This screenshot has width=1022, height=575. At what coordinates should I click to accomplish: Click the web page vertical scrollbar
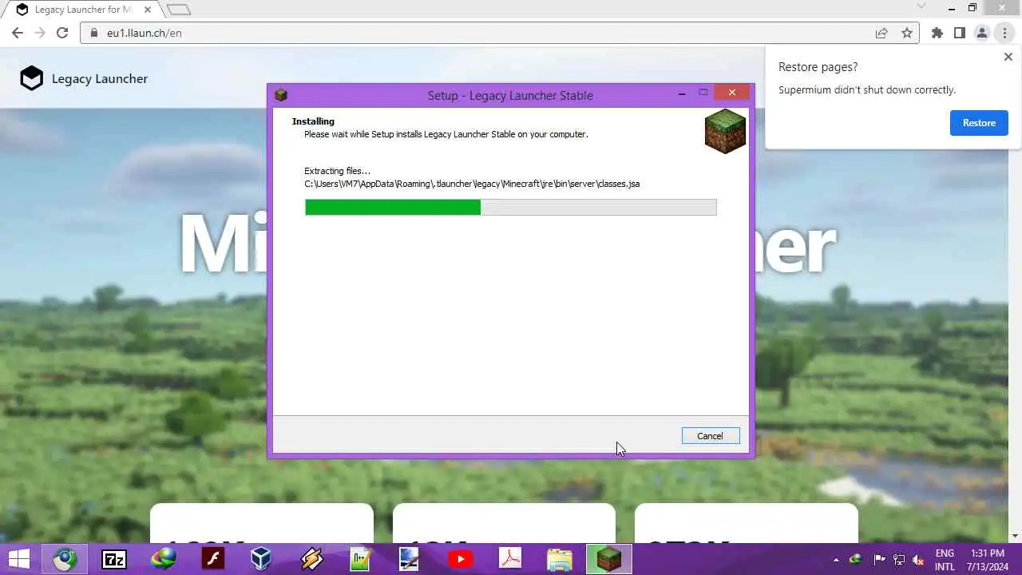pyautogui.click(x=1015, y=295)
